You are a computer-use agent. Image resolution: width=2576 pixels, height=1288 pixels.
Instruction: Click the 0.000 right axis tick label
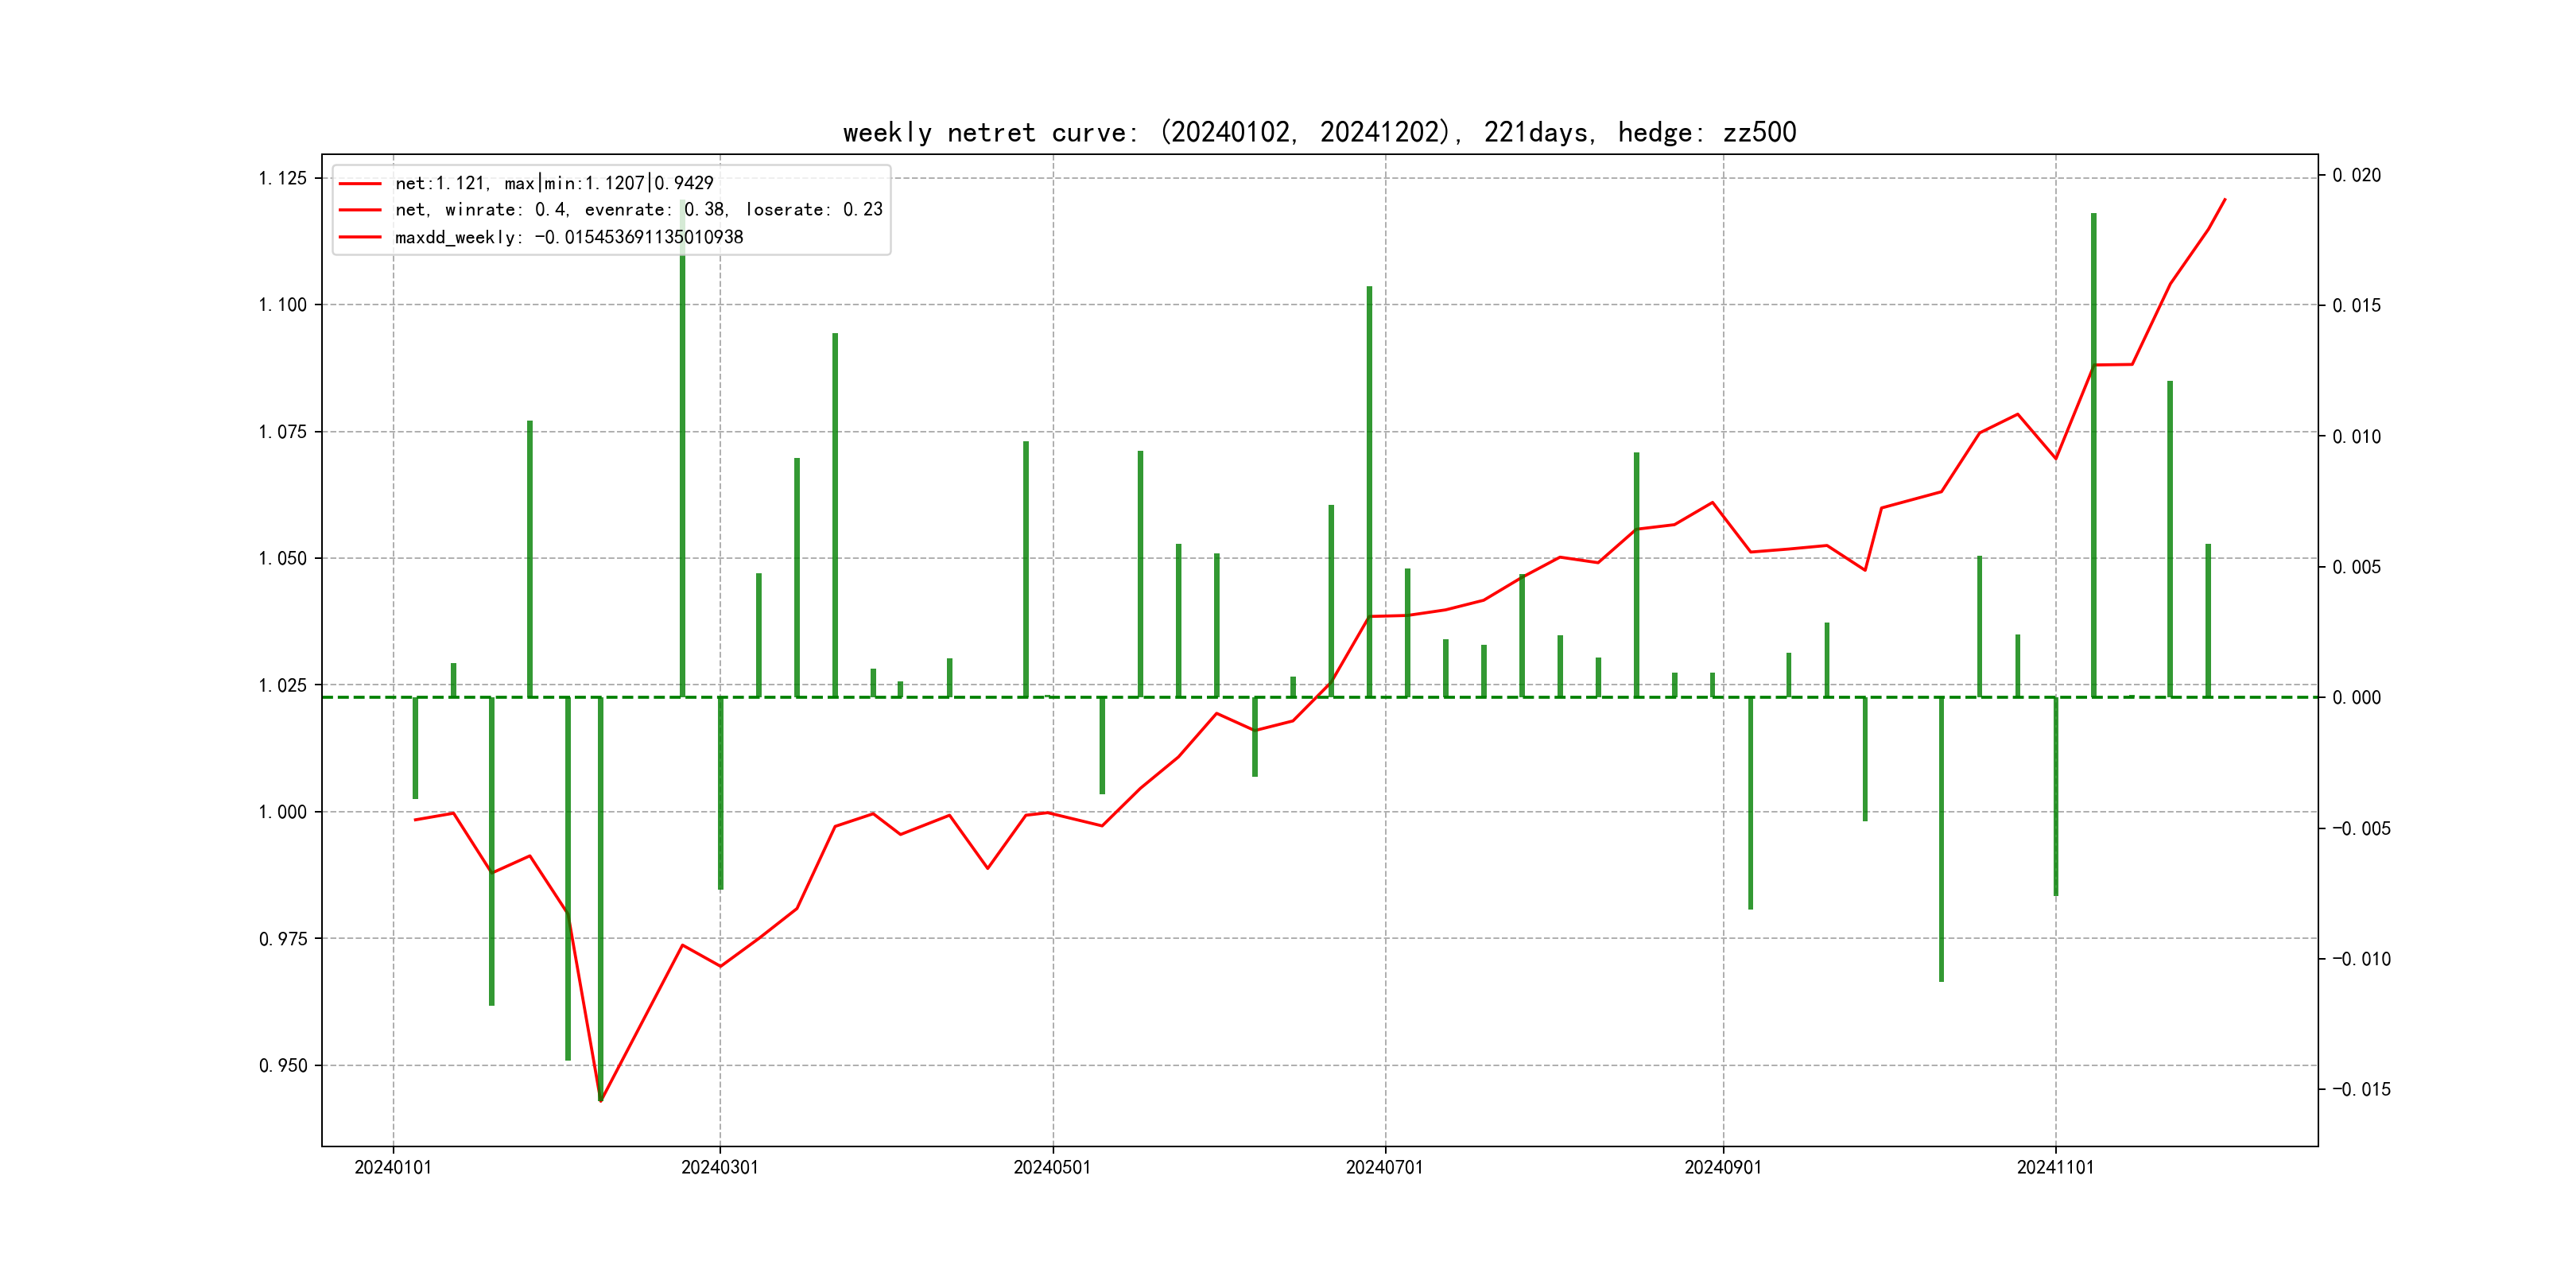[2357, 698]
